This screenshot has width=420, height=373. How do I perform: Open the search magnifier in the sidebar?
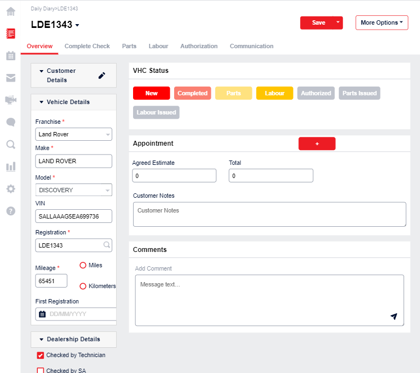coord(10,145)
